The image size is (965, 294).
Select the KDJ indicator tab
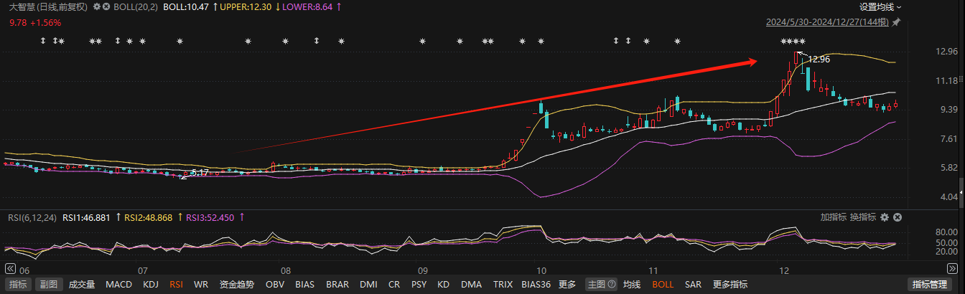(151, 285)
